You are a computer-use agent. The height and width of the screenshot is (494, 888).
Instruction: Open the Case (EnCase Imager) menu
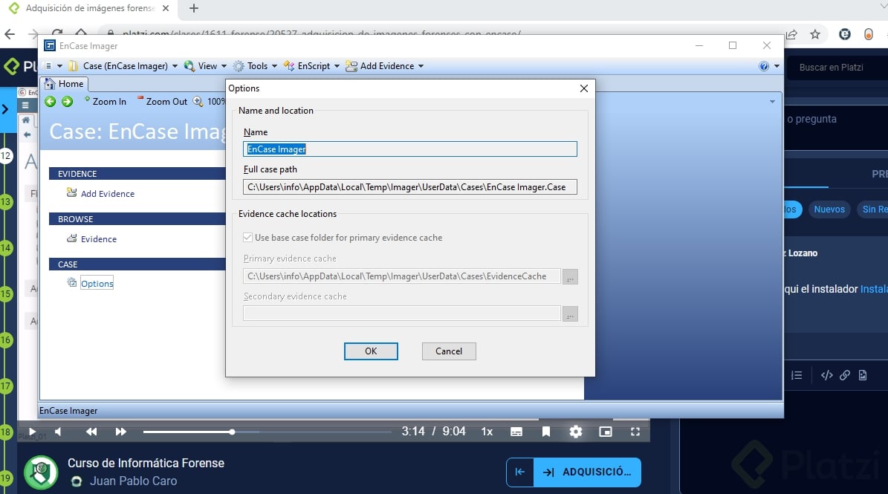tap(123, 66)
